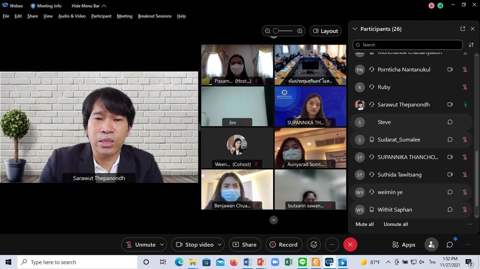480x269 pixels.
Task: Zoom in on the video grid
Action: (300, 31)
